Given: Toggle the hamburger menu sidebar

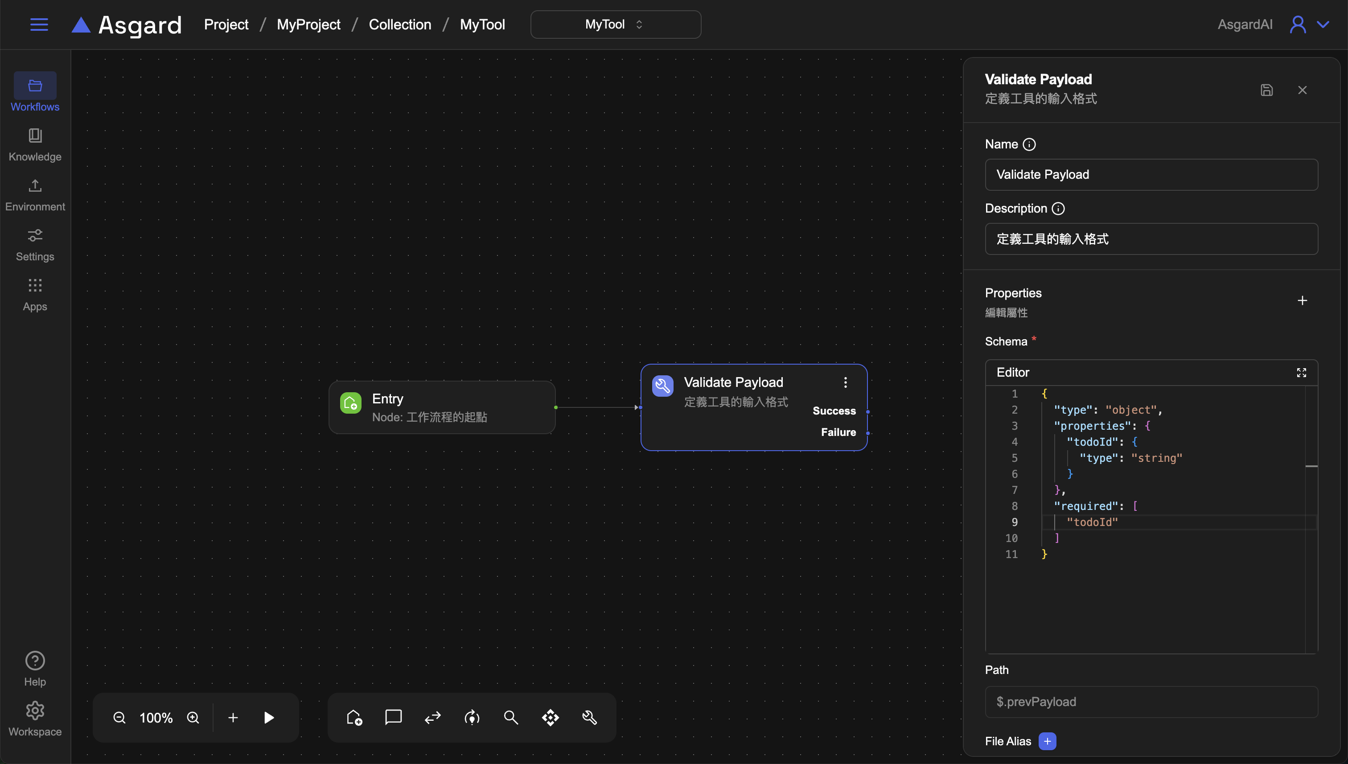Looking at the screenshot, I should pos(39,25).
